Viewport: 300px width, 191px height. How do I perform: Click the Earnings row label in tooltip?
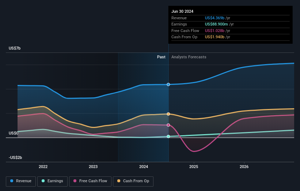click(x=179, y=24)
